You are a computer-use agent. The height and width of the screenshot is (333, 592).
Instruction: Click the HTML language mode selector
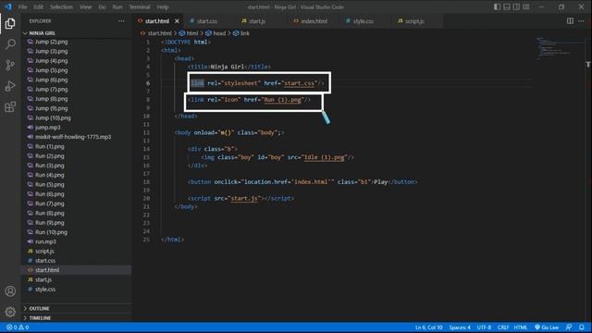coord(520,327)
